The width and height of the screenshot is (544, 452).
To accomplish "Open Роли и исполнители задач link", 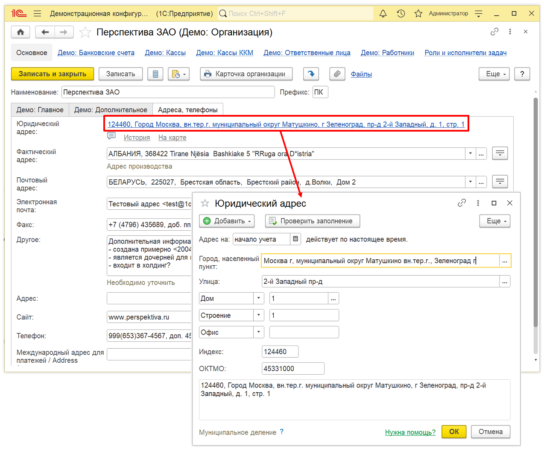I will pos(465,53).
